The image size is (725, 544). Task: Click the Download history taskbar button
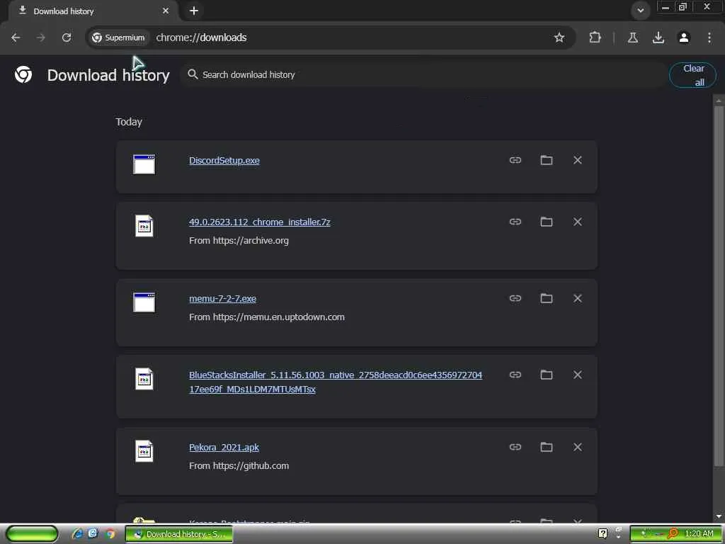(x=179, y=534)
